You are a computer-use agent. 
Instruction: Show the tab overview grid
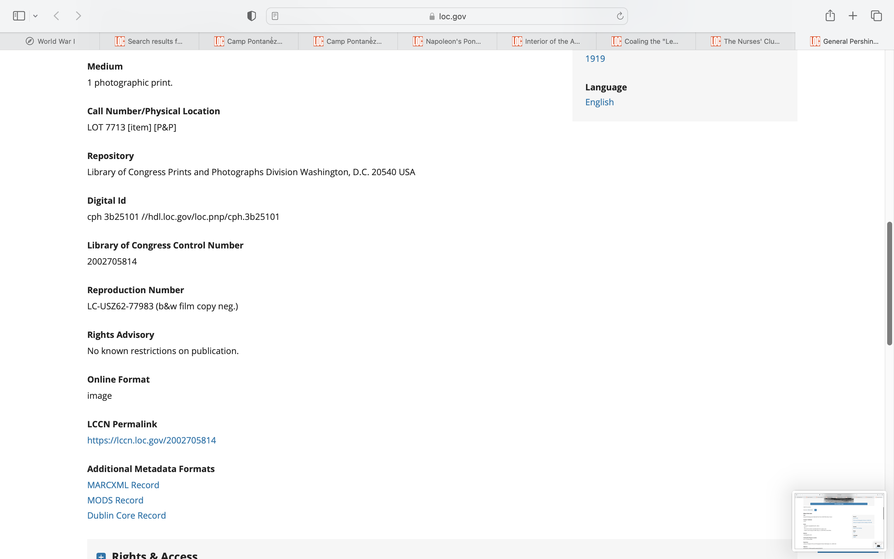[x=876, y=16]
